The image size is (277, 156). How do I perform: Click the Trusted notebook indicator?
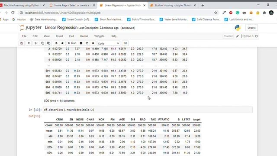(x=228, y=36)
